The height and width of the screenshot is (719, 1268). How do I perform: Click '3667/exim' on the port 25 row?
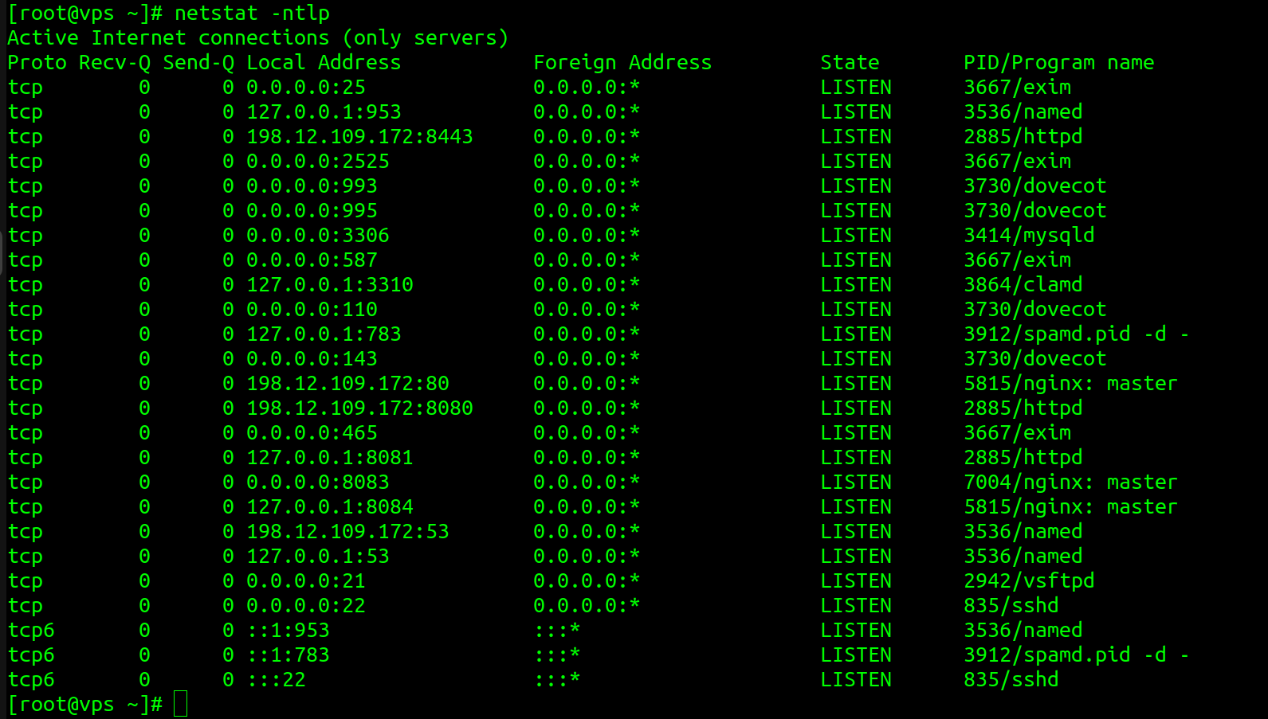click(x=1017, y=88)
